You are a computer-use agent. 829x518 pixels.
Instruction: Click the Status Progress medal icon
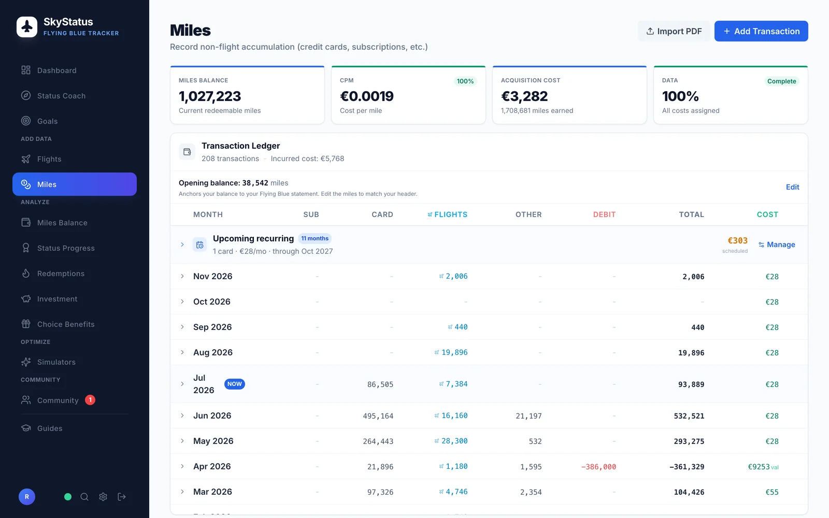click(26, 248)
